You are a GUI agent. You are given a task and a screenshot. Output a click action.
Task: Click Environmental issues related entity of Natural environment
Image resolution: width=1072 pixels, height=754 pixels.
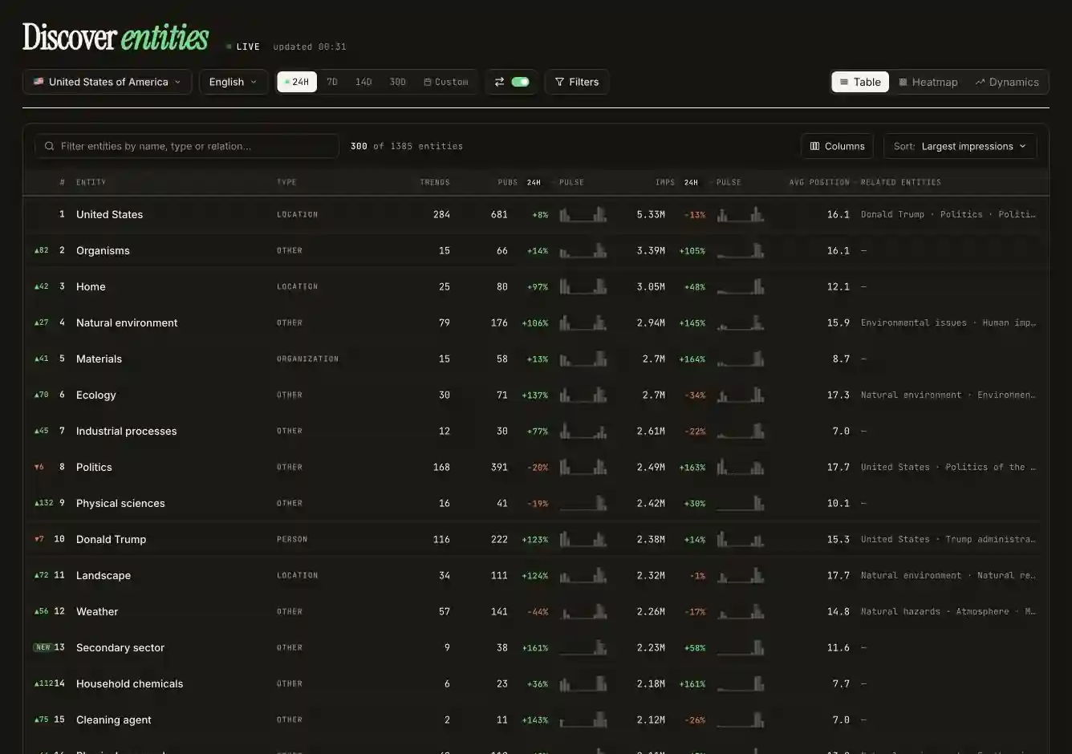914,322
